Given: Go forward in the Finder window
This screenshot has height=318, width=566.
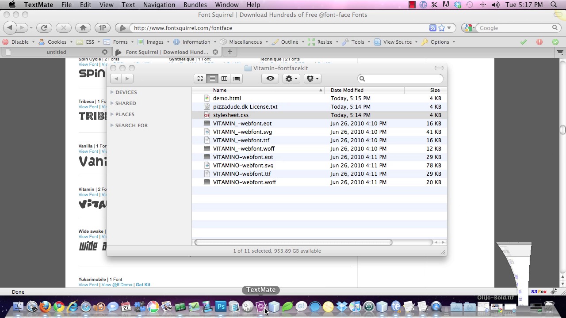Looking at the screenshot, I should point(127,79).
